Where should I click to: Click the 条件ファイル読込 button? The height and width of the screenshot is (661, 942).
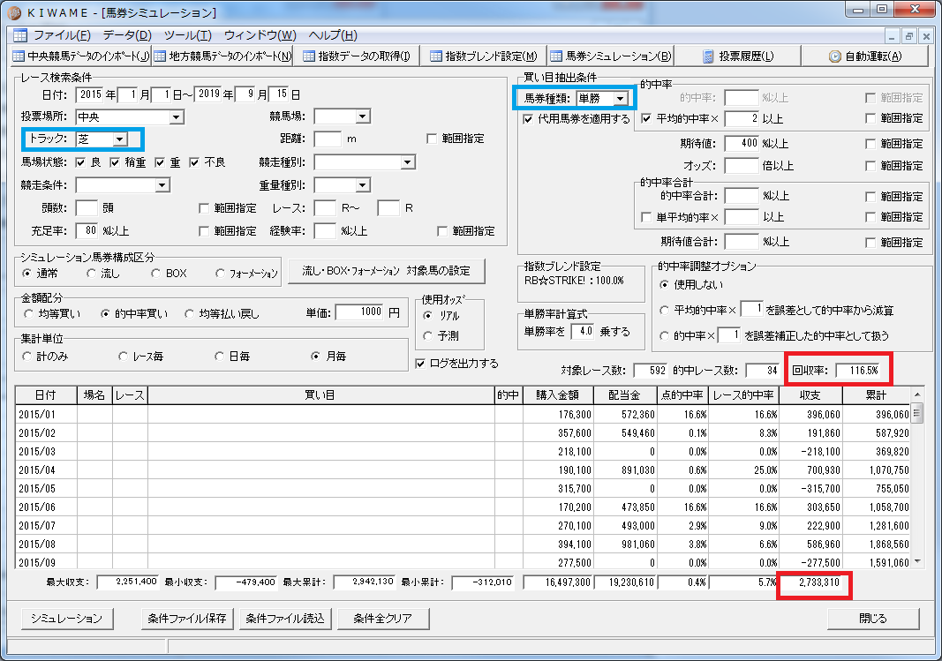click(285, 619)
